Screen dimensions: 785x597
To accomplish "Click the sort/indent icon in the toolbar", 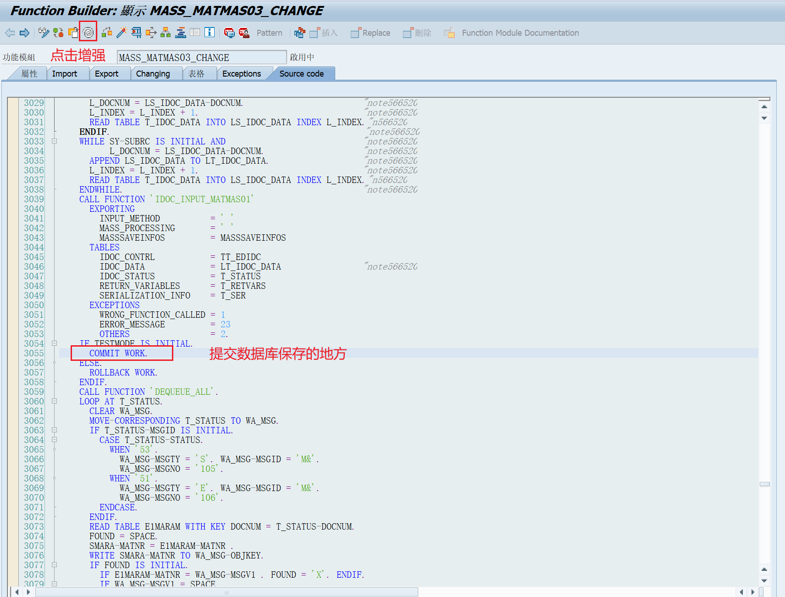I will coord(180,33).
